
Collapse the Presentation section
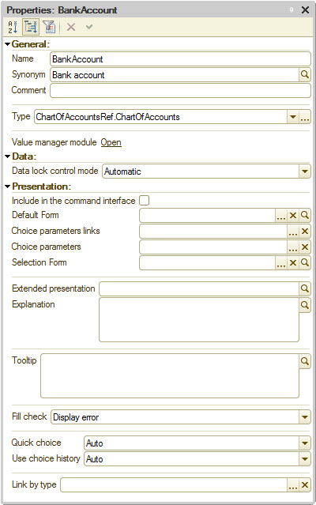8,187
